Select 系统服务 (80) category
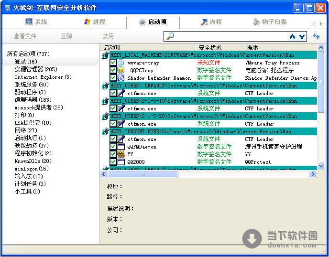Viewport: 329px width, 257px height. 32,85
